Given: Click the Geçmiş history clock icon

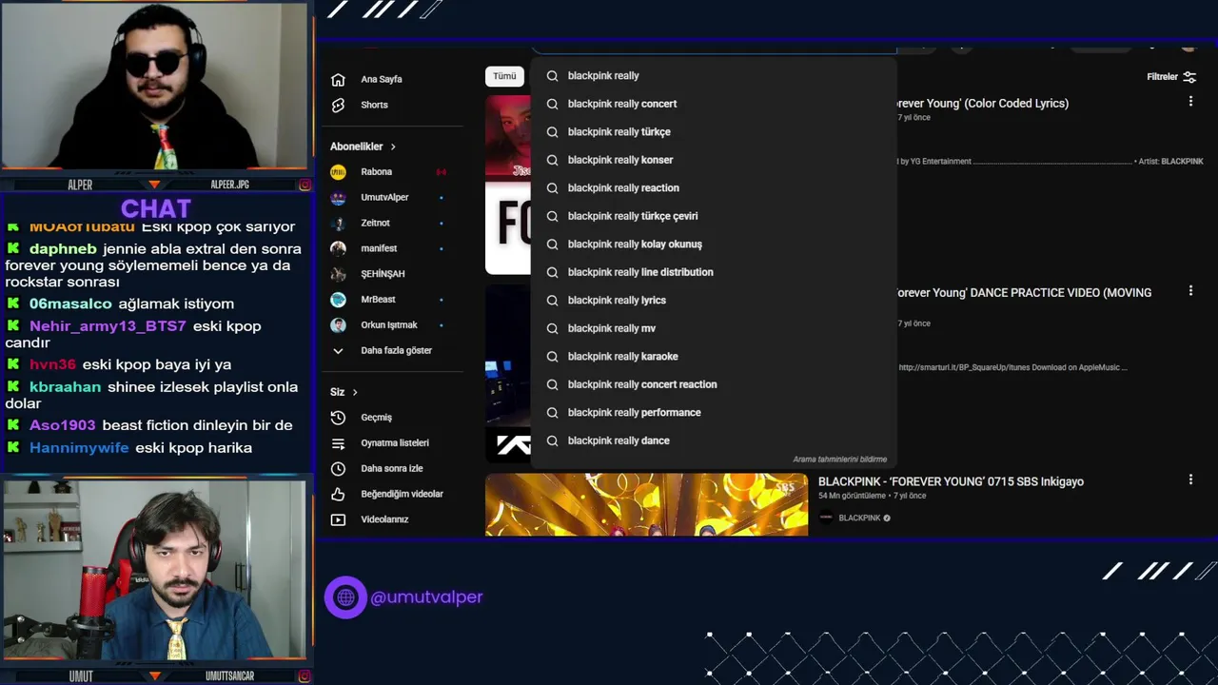Looking at the screenshot, I should coord(338,418).
